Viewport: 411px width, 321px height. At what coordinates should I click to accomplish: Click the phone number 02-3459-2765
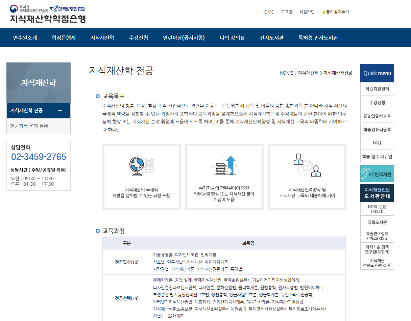click(39, 157)
